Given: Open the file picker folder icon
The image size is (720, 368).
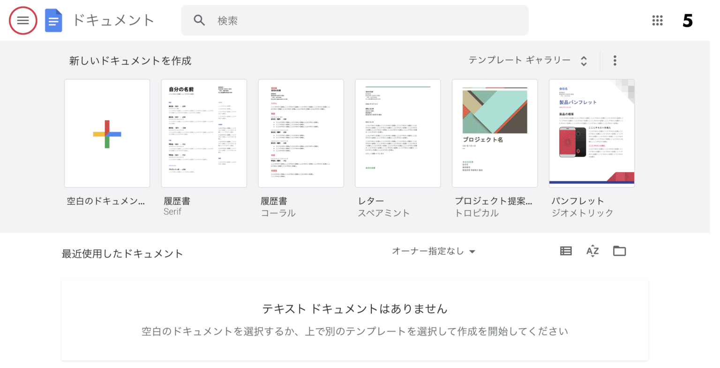Looking at the screenshot, I should pyautogui.click(x=619, y=251).
